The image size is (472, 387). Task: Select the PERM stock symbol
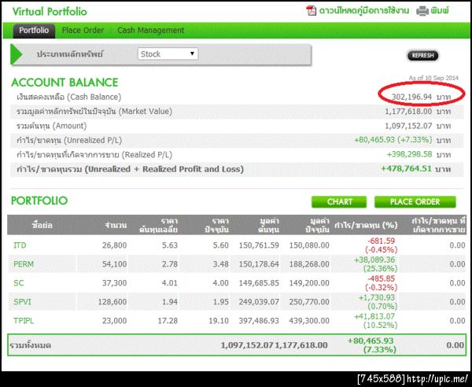(x=24, y=264)
